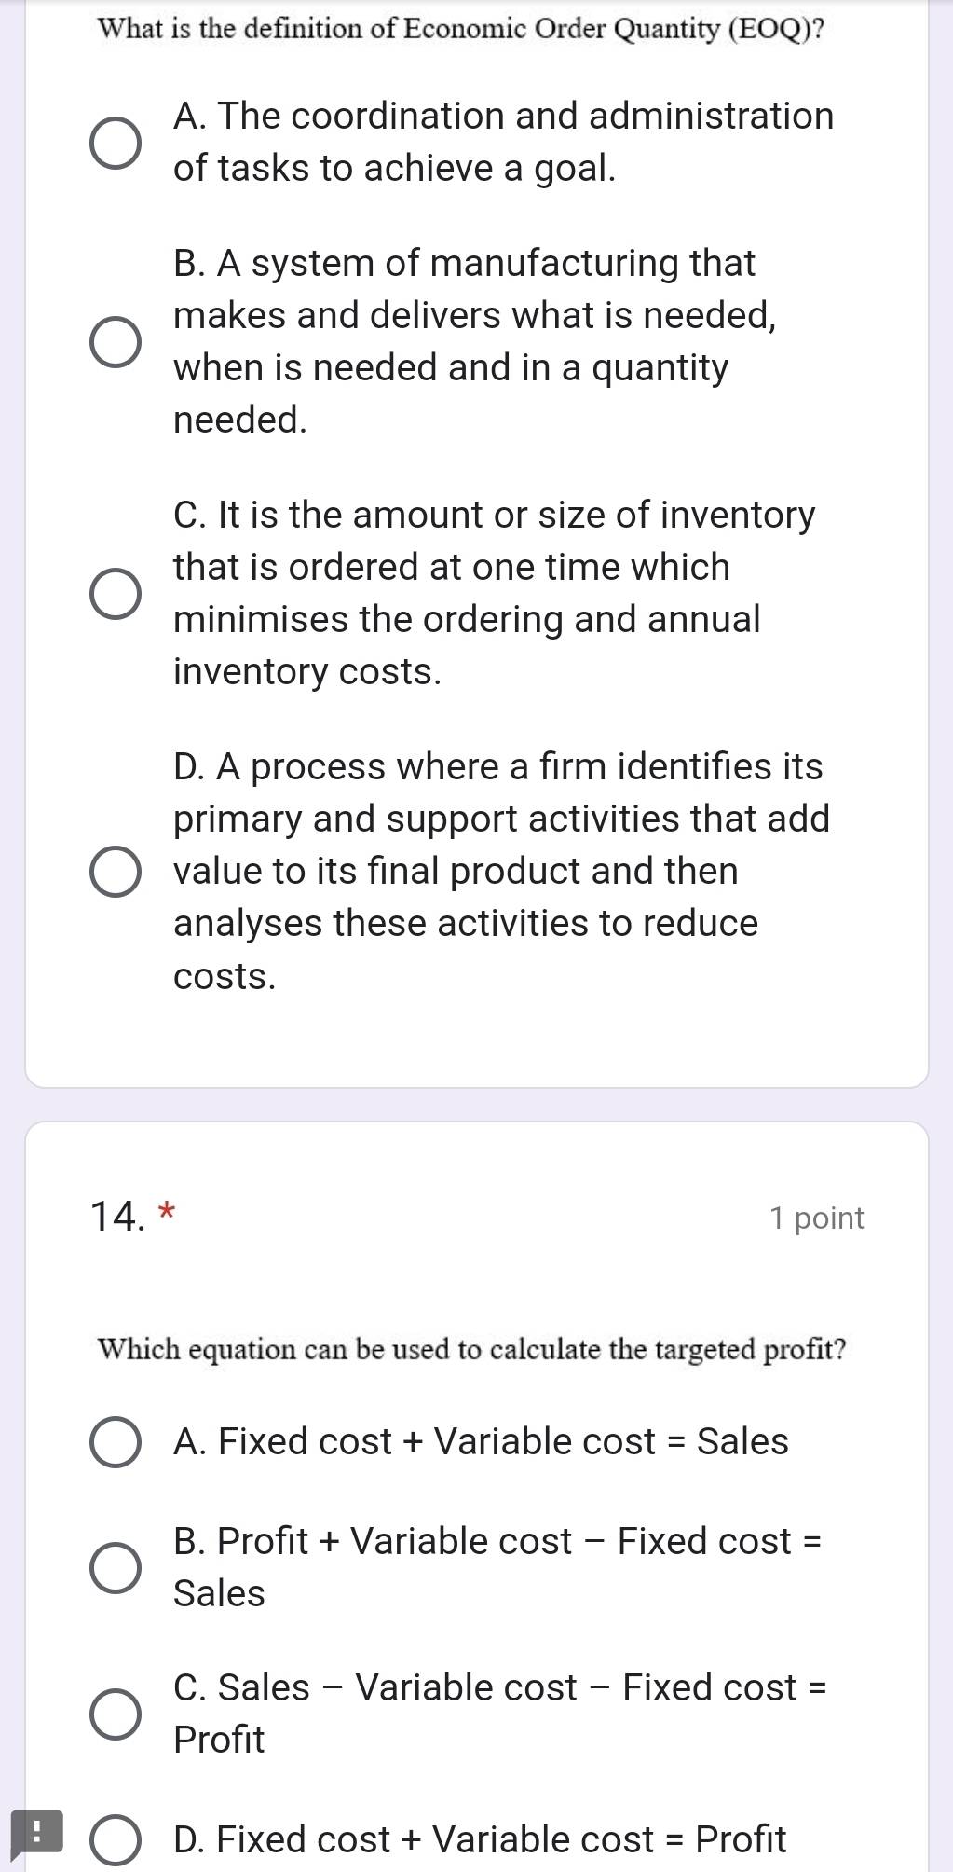Pick radio circle for option C inventory amount
This screenshot has height=1872, width=953.
(x=116, y=593)
